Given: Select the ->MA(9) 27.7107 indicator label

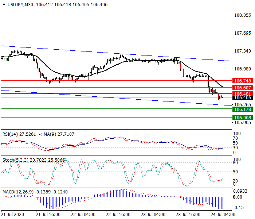Looking at the screenshot, I should [x=56, y=134].
